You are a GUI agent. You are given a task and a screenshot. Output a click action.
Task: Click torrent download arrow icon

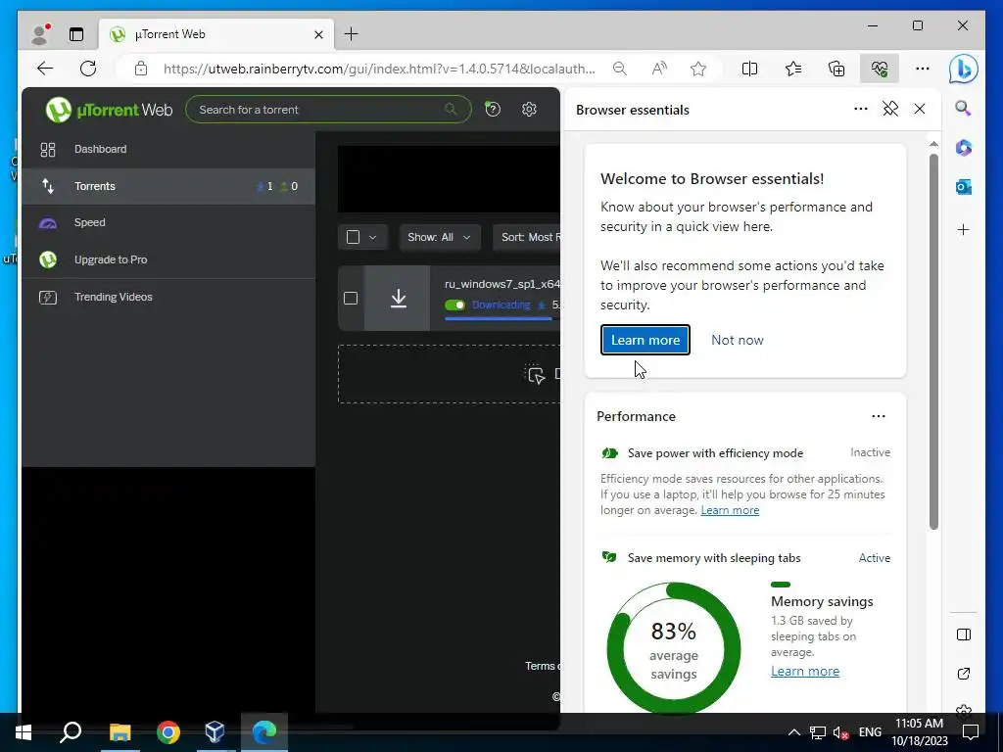tap(398, 298)
